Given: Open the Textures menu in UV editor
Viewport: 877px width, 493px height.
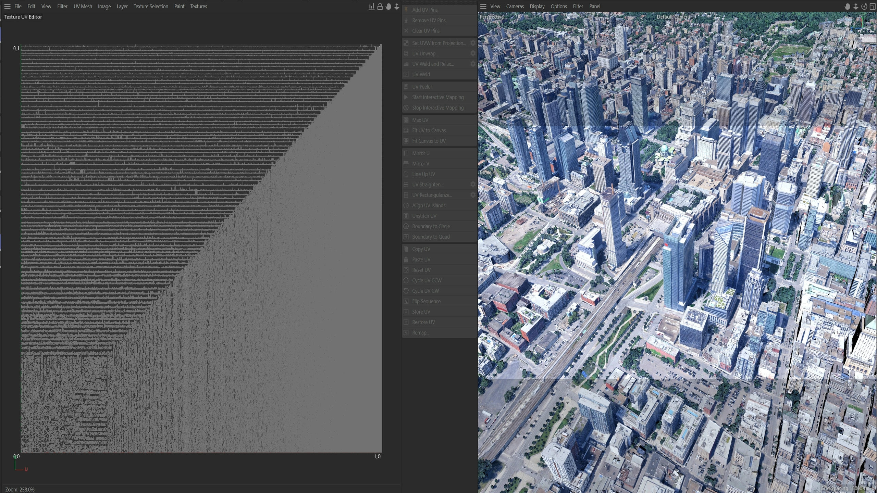Looking at the screenshot, I should click(199, 7).
